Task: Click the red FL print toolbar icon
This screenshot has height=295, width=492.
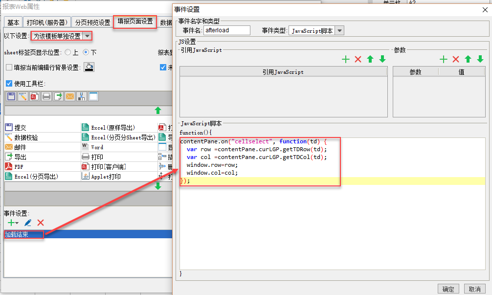Action: [x=35, y=96]
